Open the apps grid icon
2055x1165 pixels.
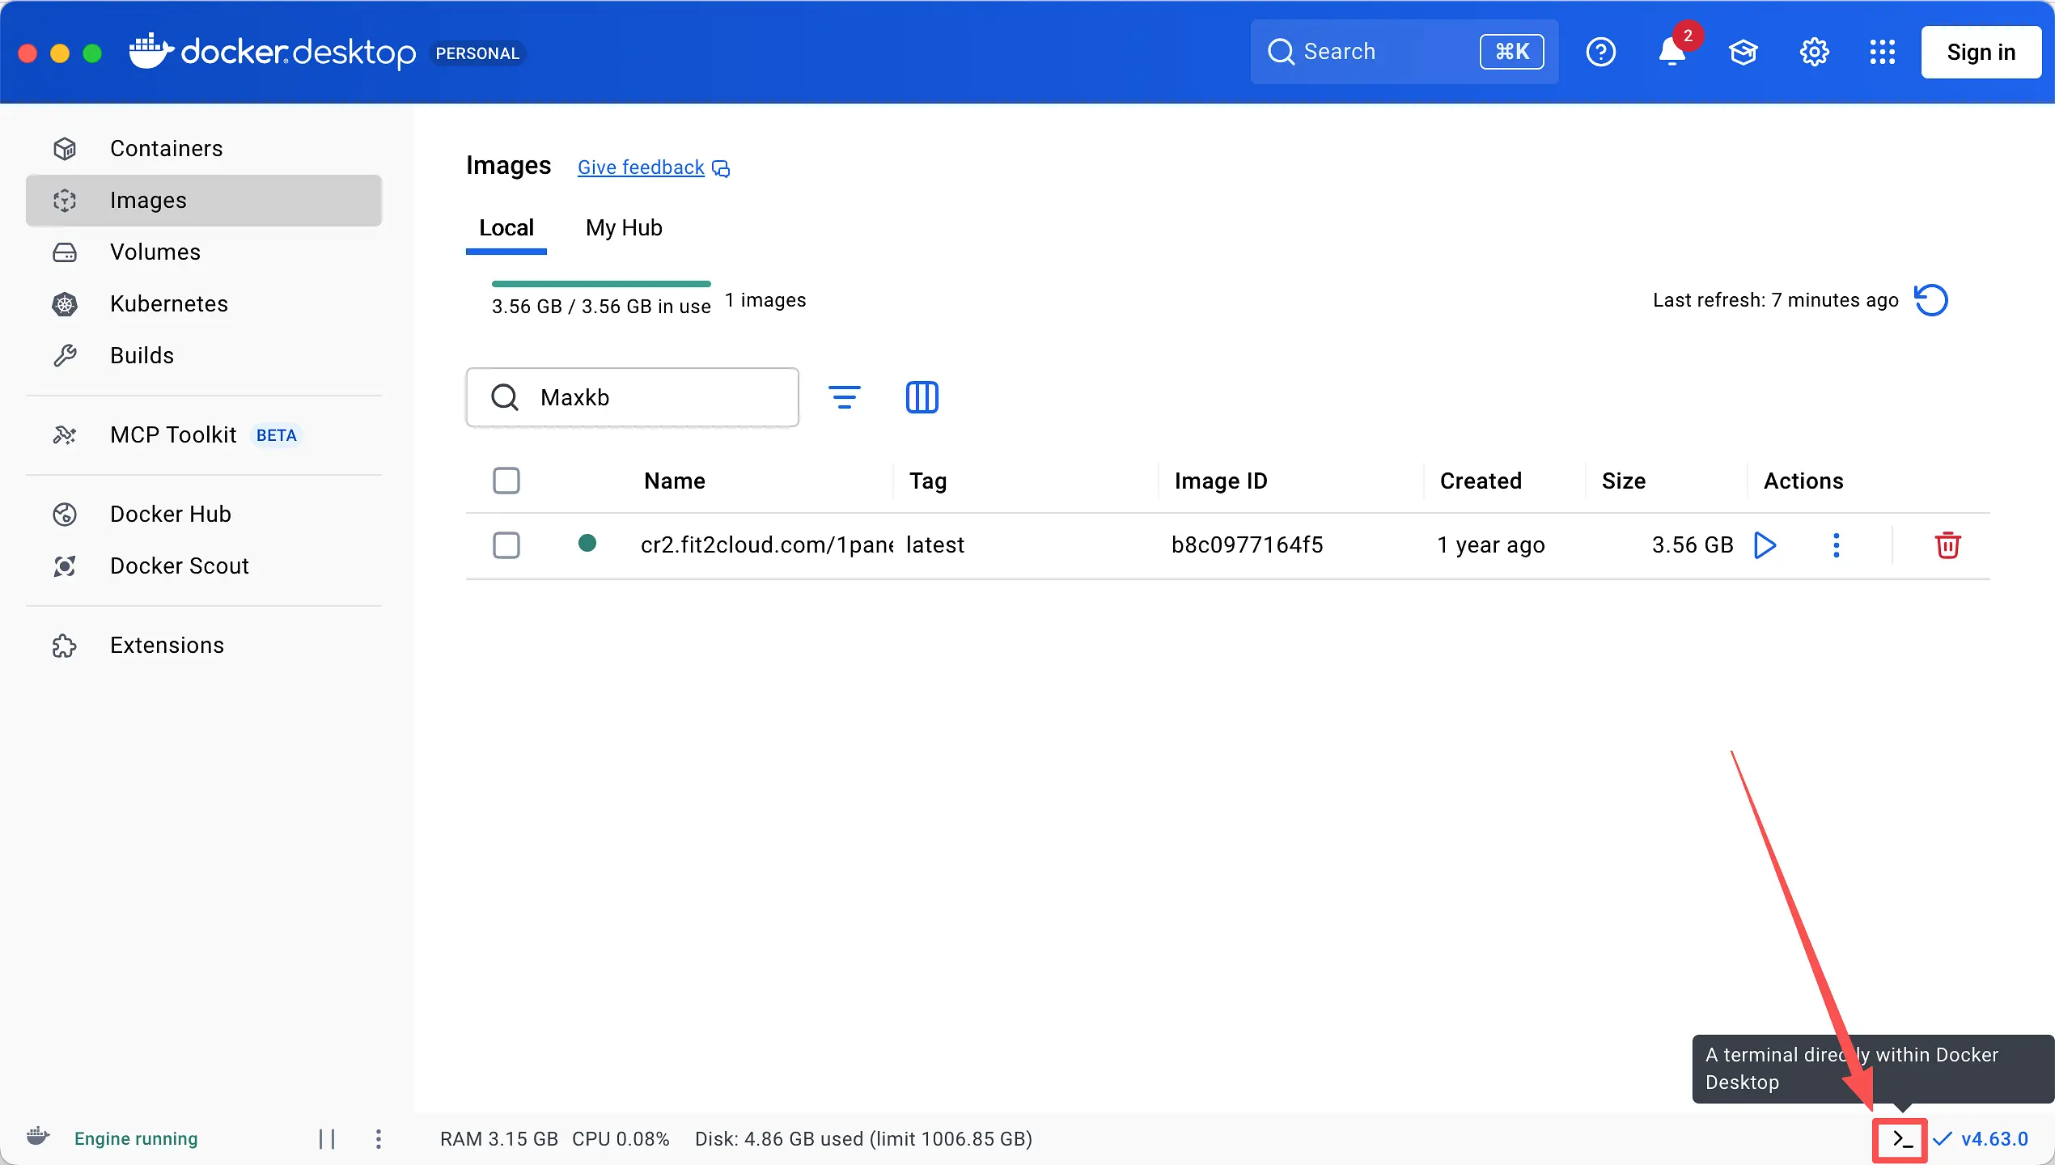1882,53
